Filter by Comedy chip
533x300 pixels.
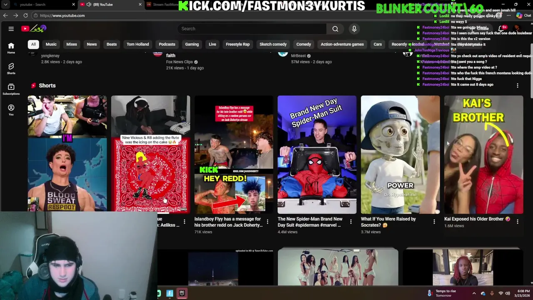click(x=304, y=44)
